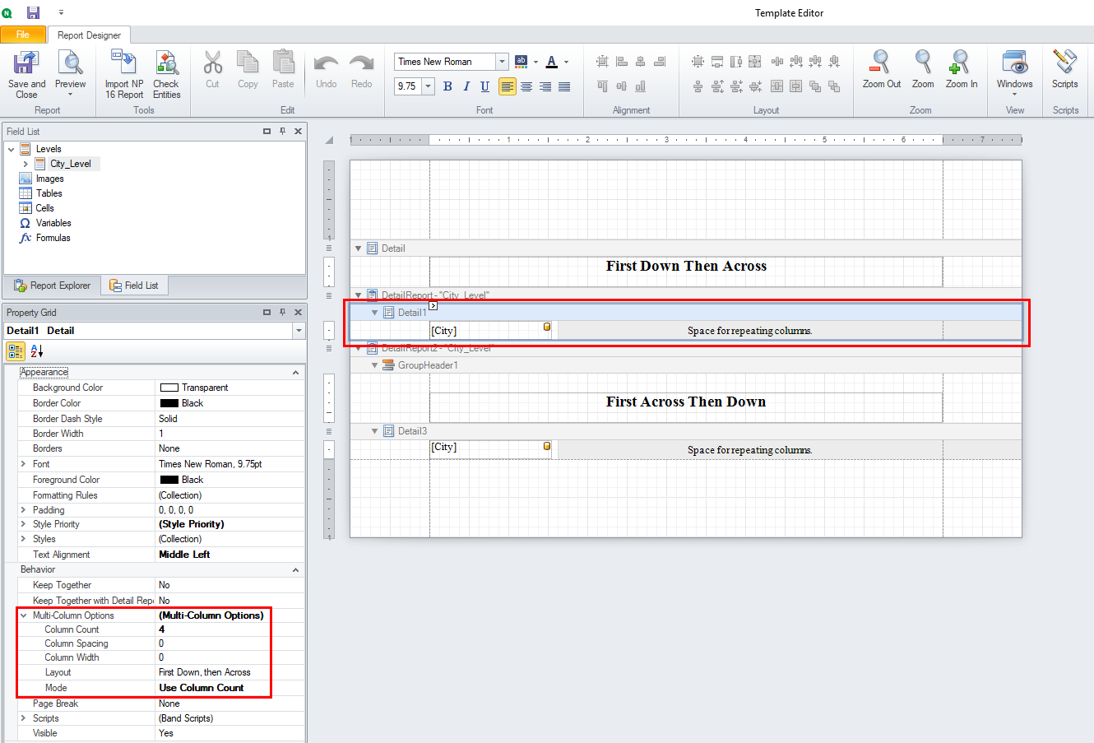The image size is (1094, 743).
Task: Expand the City_Level node in Field List
Action: pyautogui.click(x=25, y=164)
